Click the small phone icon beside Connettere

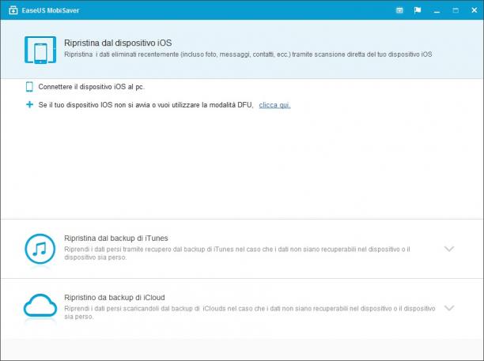[x=29, y=87]
